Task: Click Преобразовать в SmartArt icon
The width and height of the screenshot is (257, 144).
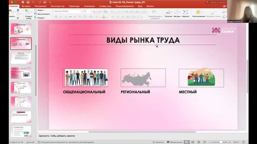Action: pos(155,12)
